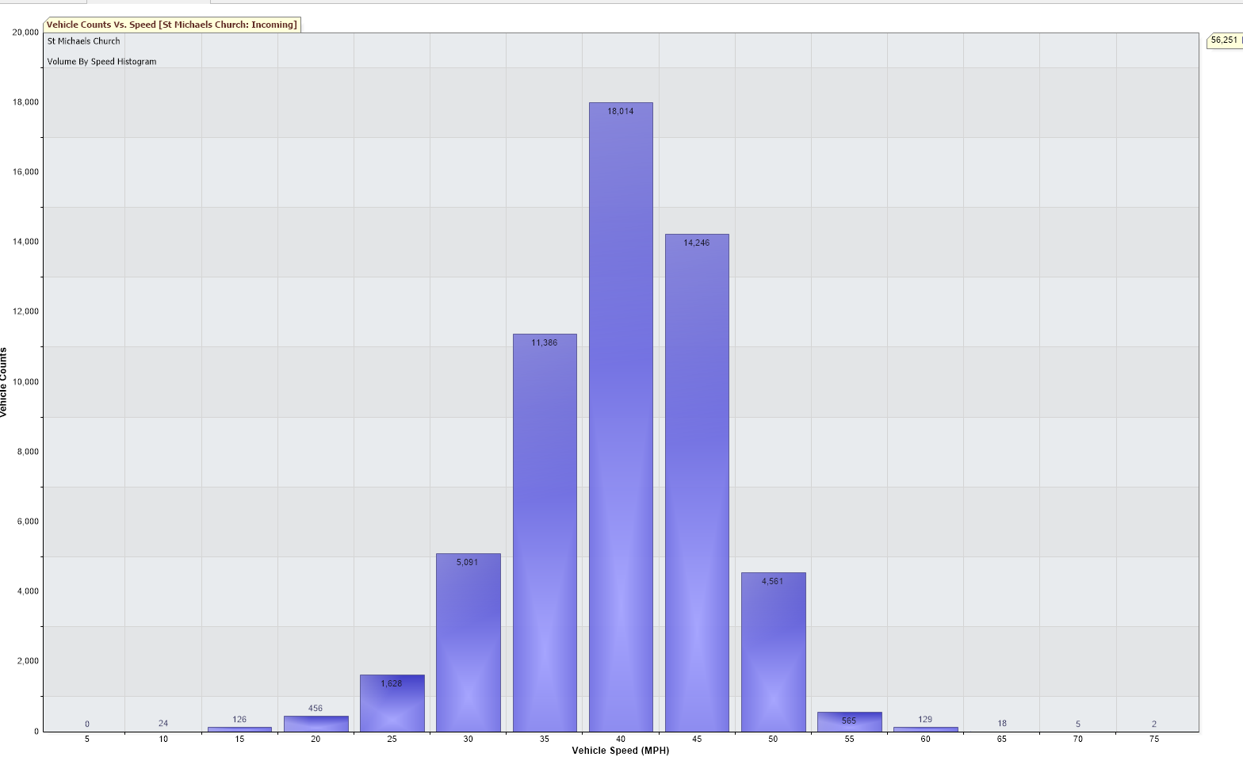Click the Vehicle Counts Vs. Speed chart title
The image size is (1243, 757).
click(171, 25)
